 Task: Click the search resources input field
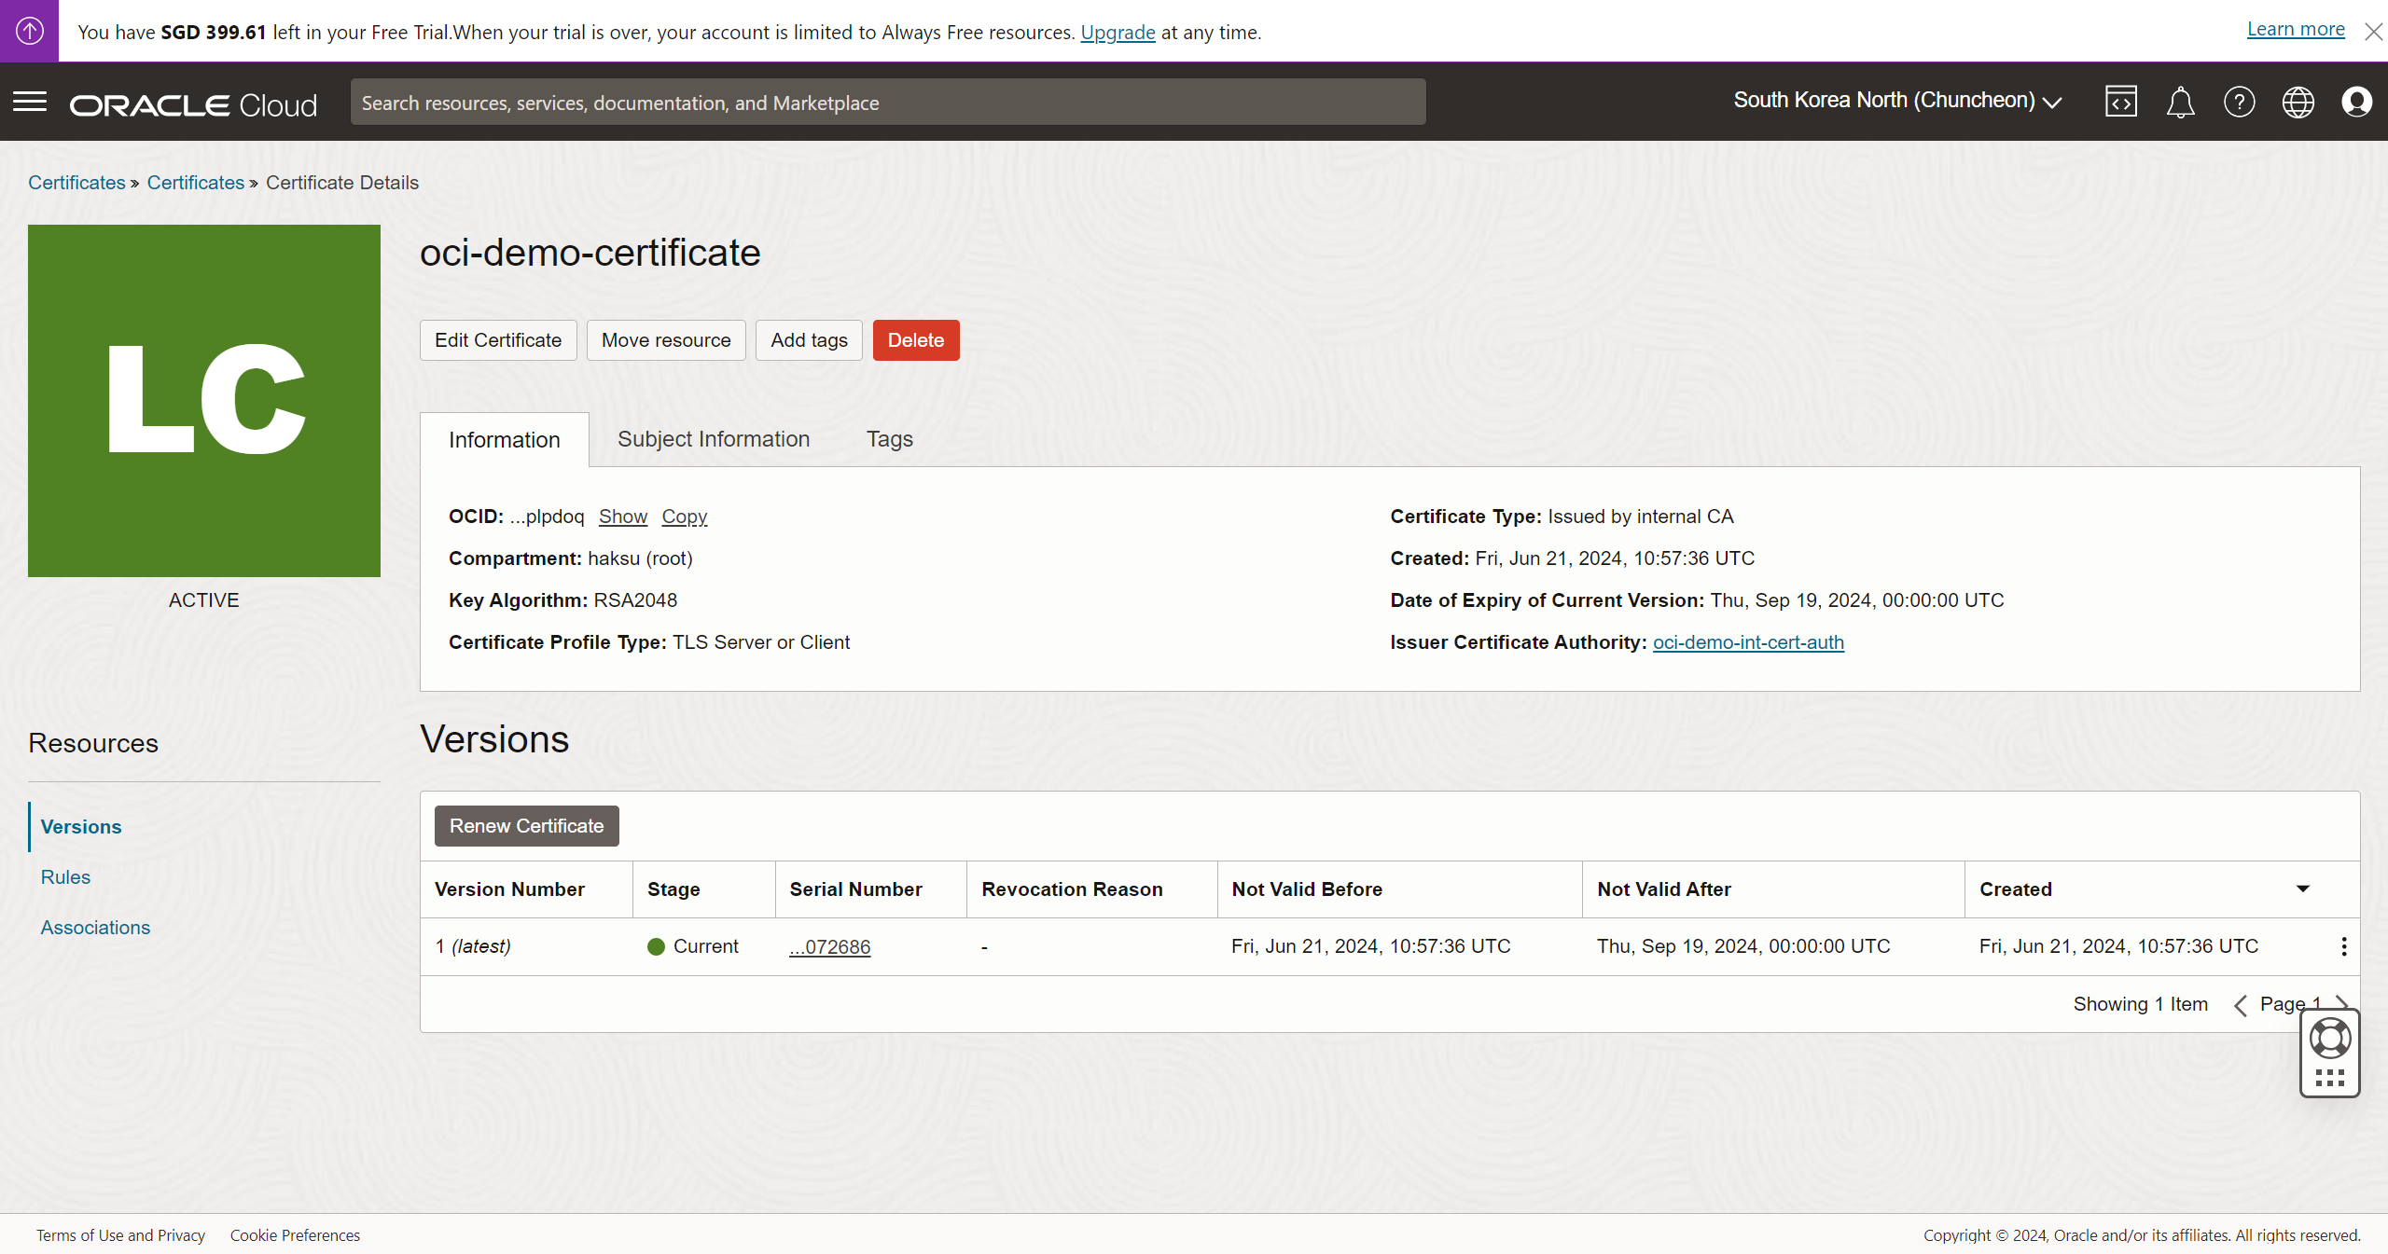tap(887, 103)
